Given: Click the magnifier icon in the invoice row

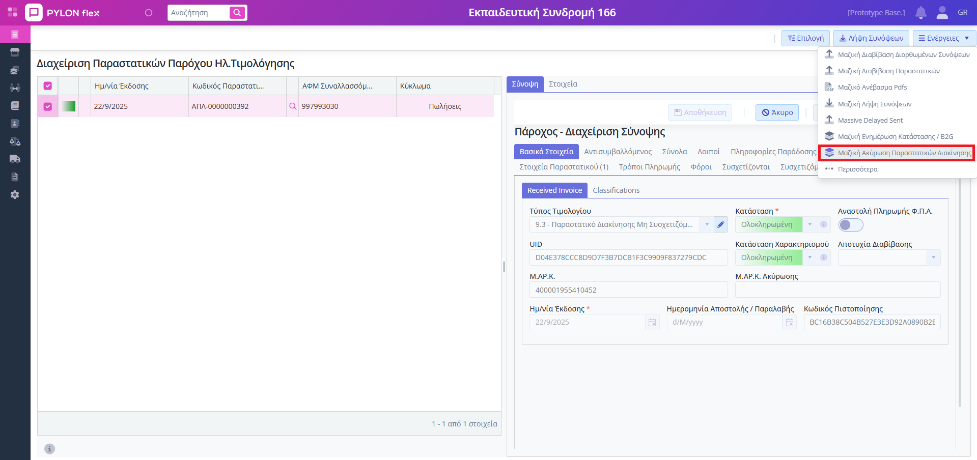Looking at the screenshot, I should 293,106.
